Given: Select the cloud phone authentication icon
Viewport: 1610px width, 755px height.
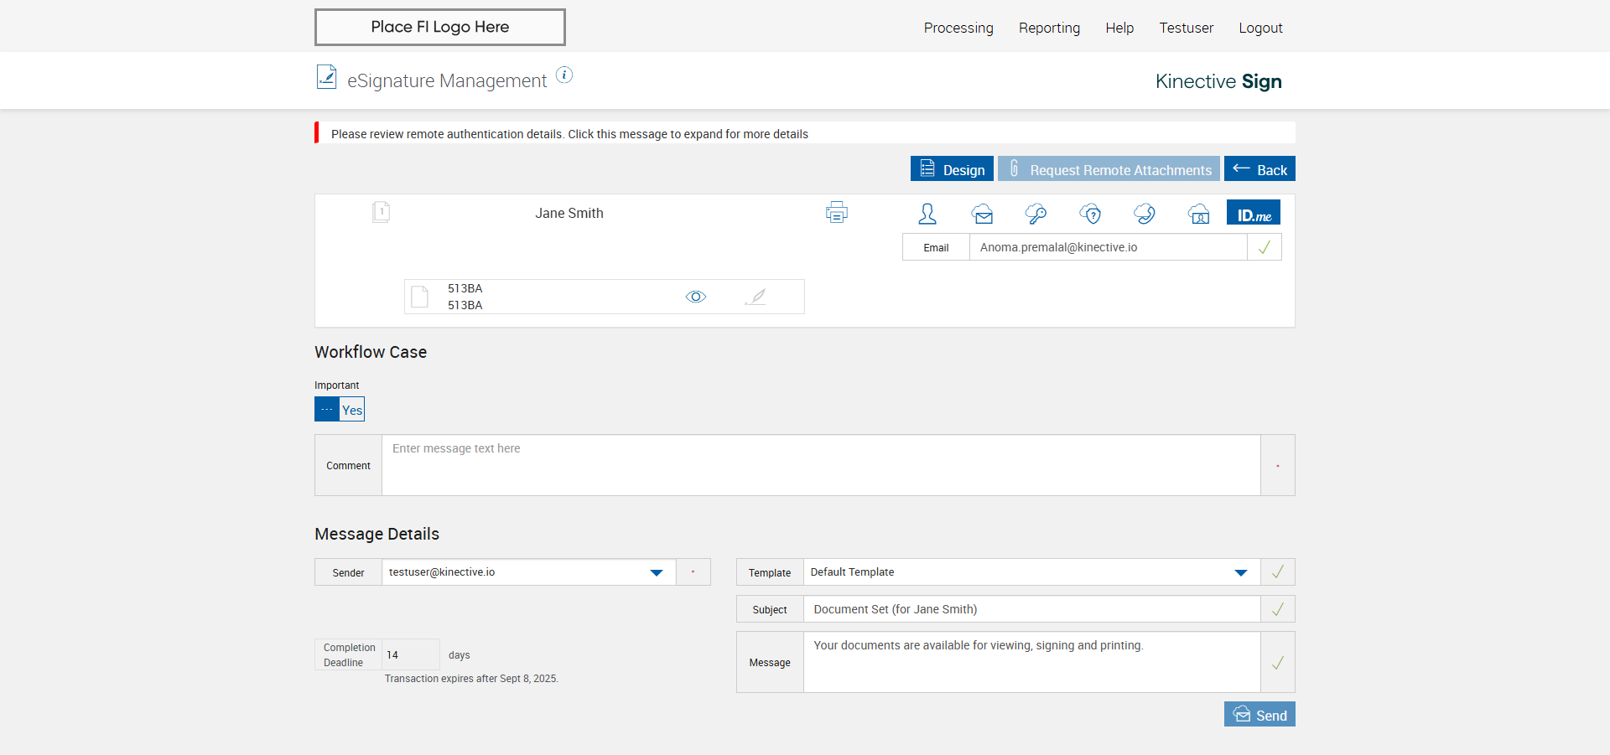Looking at the screenshot, I should 1145,214.
